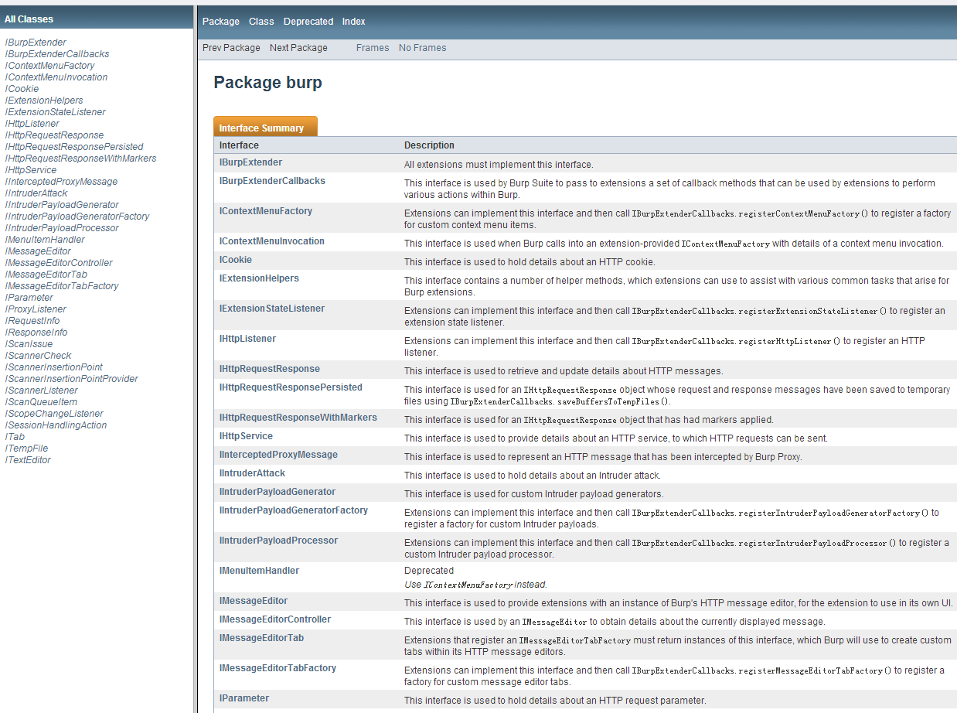Viewport: 957px width, 713px height.
Task: Open IContextMenuInvocation in the sidebar list
Action: tap(56, 77)
